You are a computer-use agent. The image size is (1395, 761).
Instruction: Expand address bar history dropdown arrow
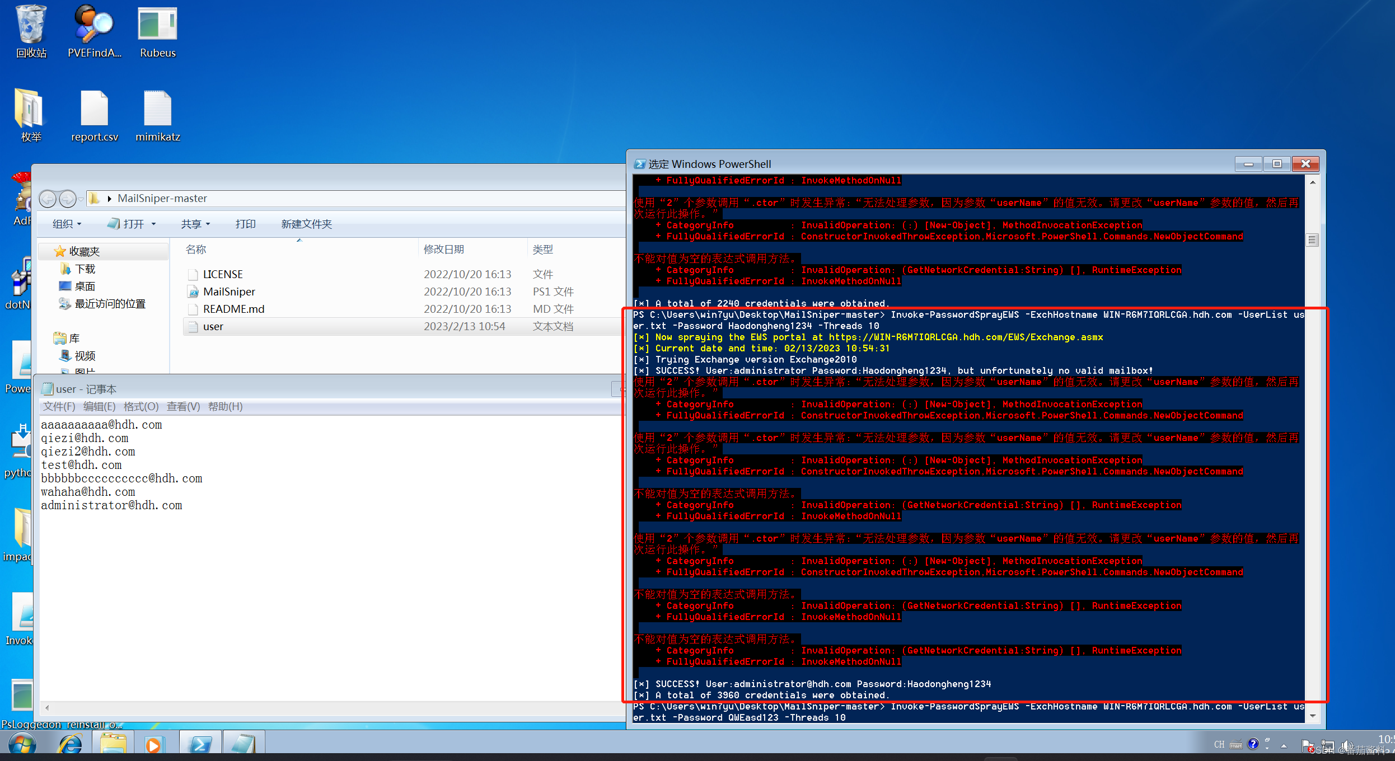pos(81,199)
